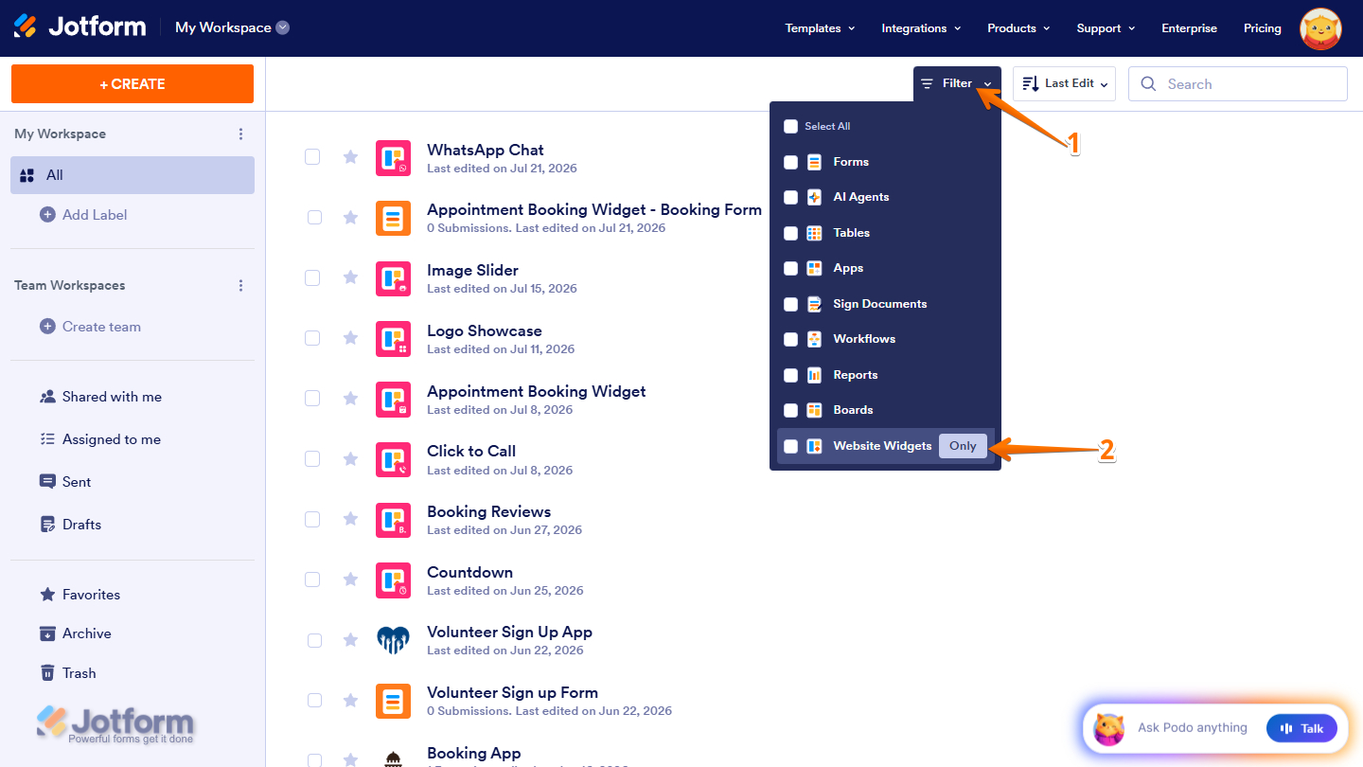
Task: Click the Countdown widget icon
Action: click(x=393, y=580)
